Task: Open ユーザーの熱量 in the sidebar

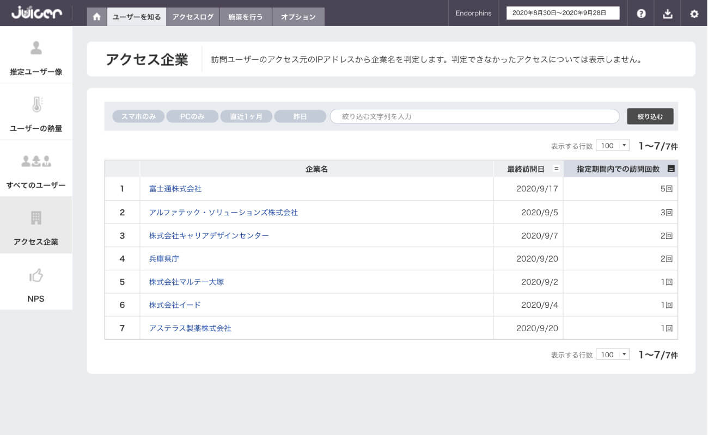Action: point(36,112)
